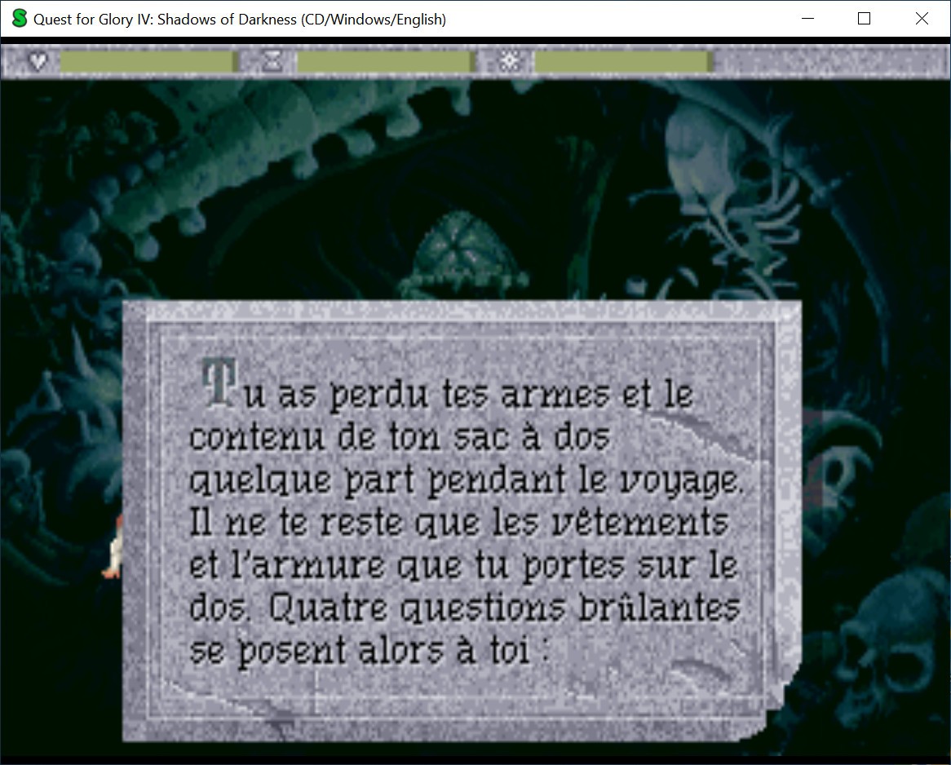The height and width of the screenshot is (765, 951).
Task: Click the text "se posent alors à toi :"
Action: 369,651
